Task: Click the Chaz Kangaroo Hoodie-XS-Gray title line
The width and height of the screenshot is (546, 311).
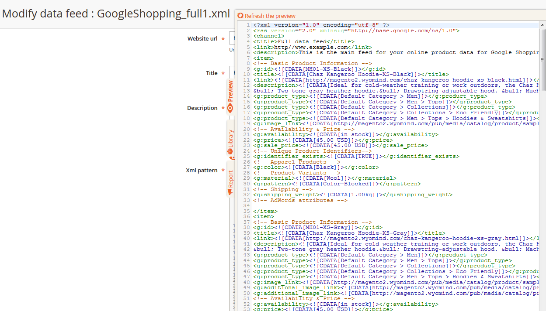Action: [x=349, y=233]
